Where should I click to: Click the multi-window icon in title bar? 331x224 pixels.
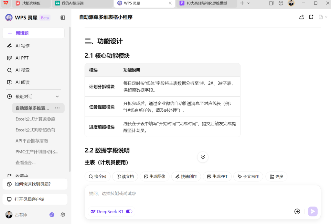pyautogui.click(x=271, y=3)
